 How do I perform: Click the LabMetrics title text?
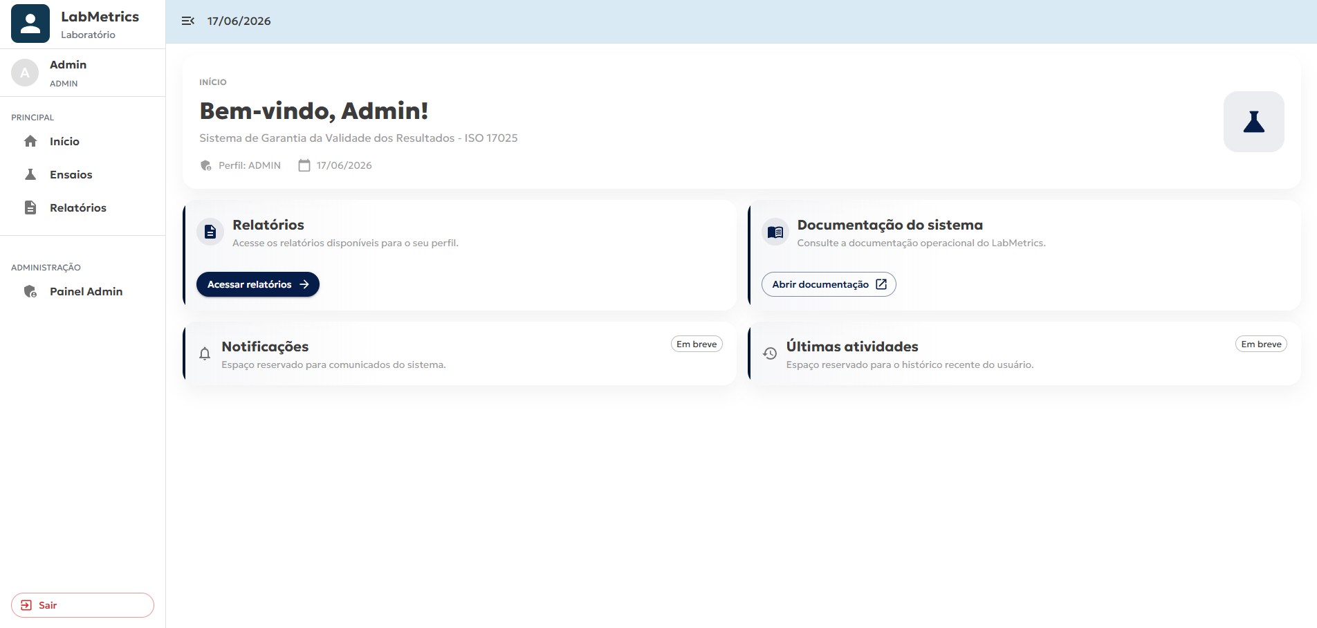[x=100, y=17]
